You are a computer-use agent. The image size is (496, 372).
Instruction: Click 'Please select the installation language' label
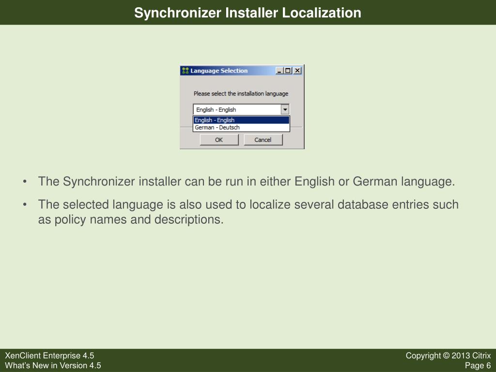point(241,93)
